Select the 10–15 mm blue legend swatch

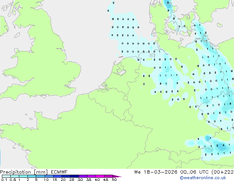[x=49, y=176]
